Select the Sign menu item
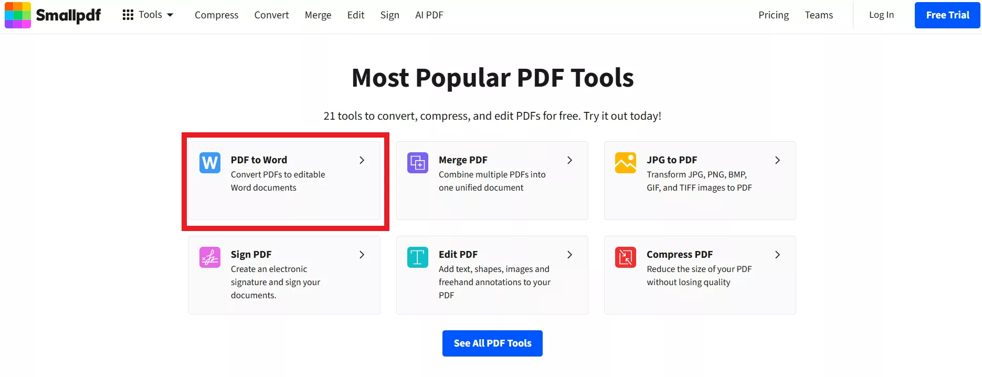982x377 pixels. [389, 15]
